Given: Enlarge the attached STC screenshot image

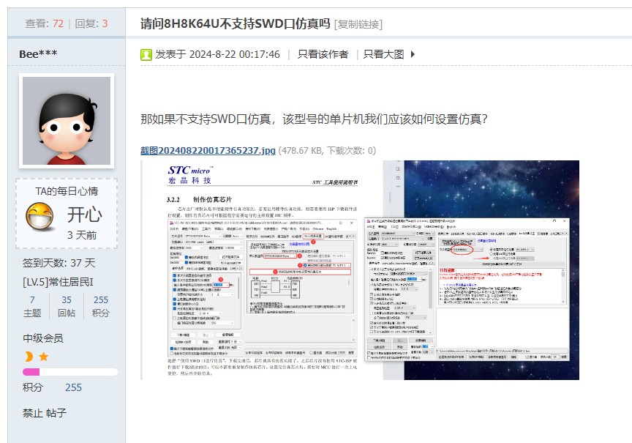Looking at the screenshot, I should pos(361,270).
